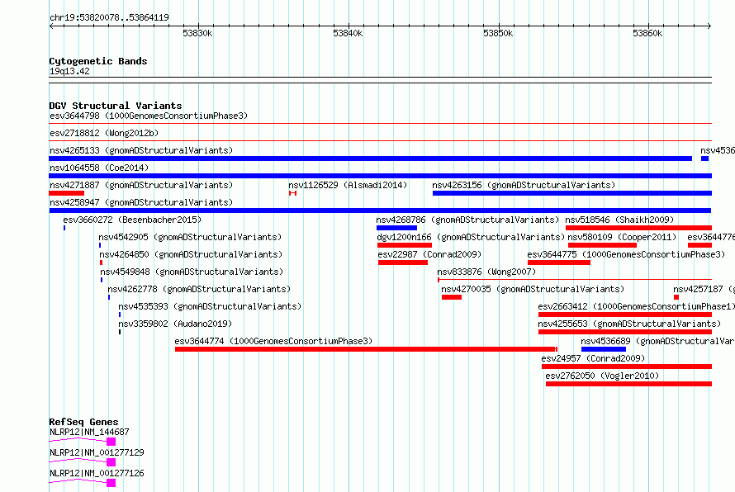
Task: Open nsv4270035 variant label
Action: coord(533,289)
